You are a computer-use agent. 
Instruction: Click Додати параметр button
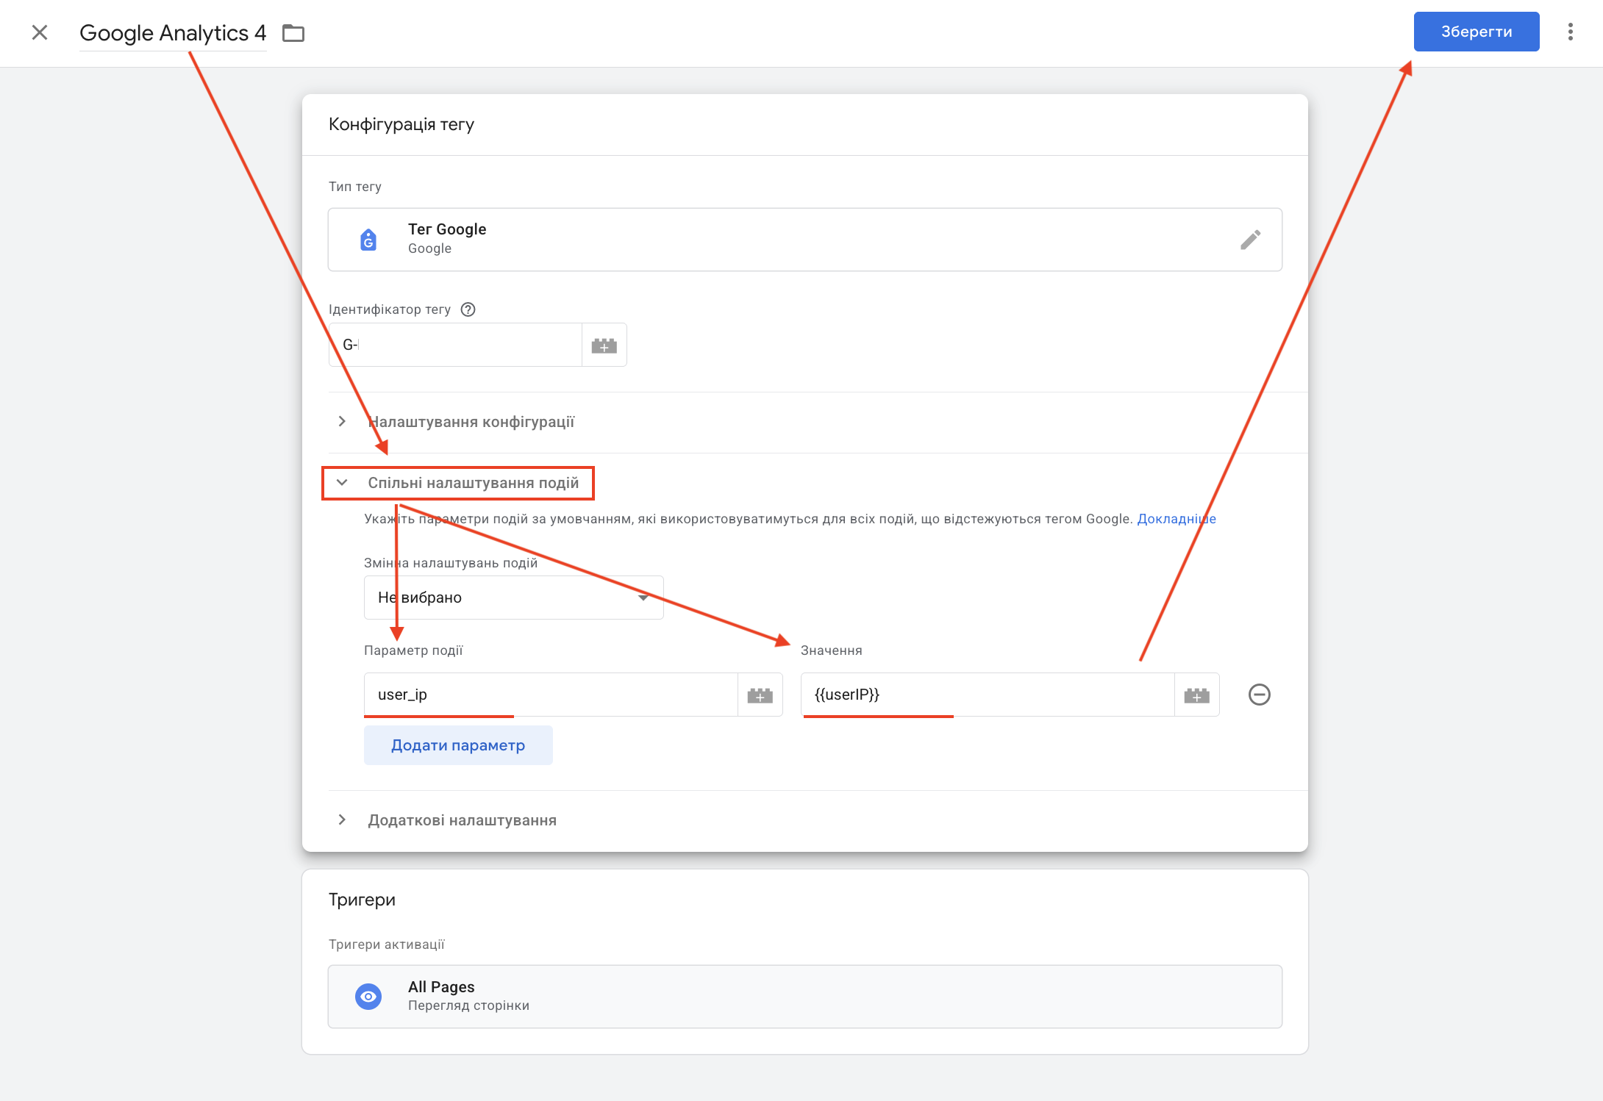point(457,745)
